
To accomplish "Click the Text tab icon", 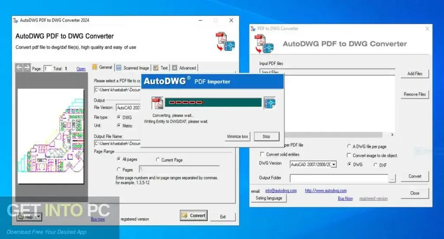I will [x=156, y=68].
